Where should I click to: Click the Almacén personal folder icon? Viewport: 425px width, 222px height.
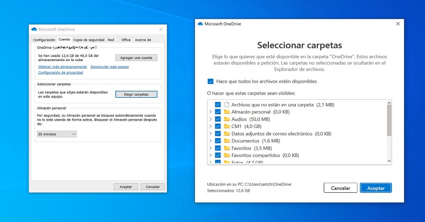[x=227, y=112]
